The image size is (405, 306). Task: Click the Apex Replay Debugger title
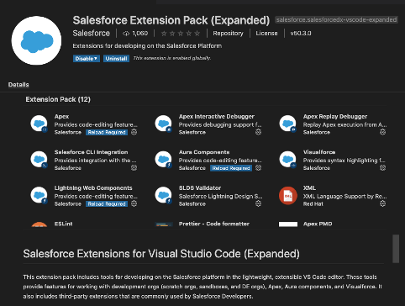pos(335,116)
